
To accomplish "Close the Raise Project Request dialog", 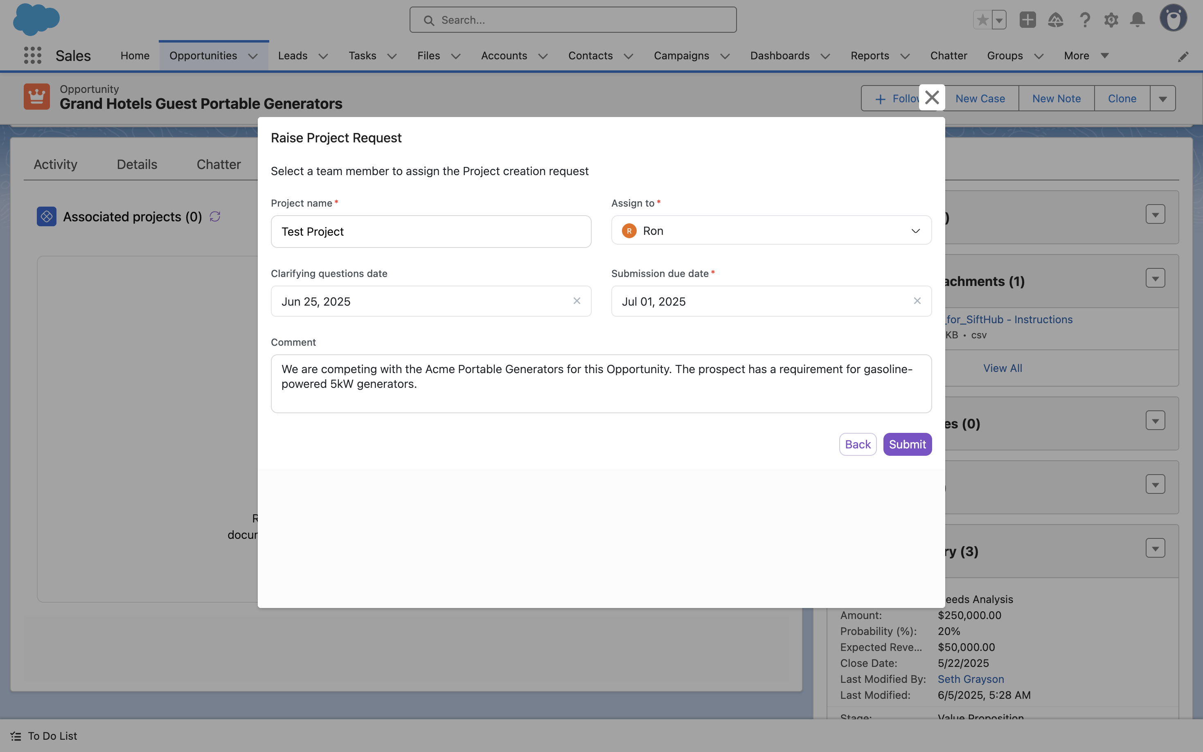I will pyautogui.click(x=931, y=97).
